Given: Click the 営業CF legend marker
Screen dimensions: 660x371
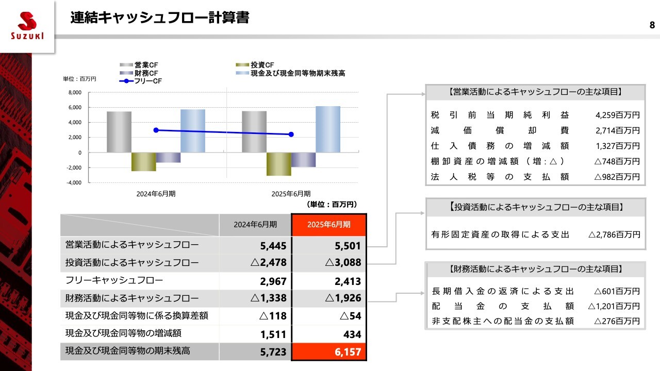Looking at the screenshot, I should 126,65.
